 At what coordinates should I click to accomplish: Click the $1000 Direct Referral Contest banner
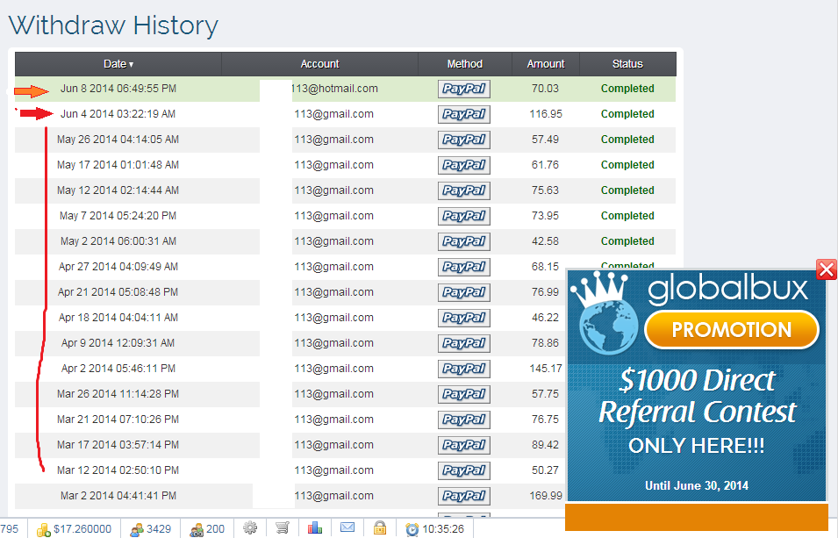[697, 397]
